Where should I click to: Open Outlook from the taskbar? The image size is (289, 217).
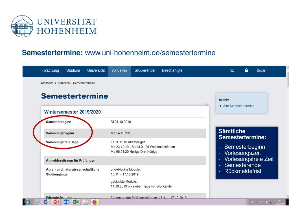66,202
